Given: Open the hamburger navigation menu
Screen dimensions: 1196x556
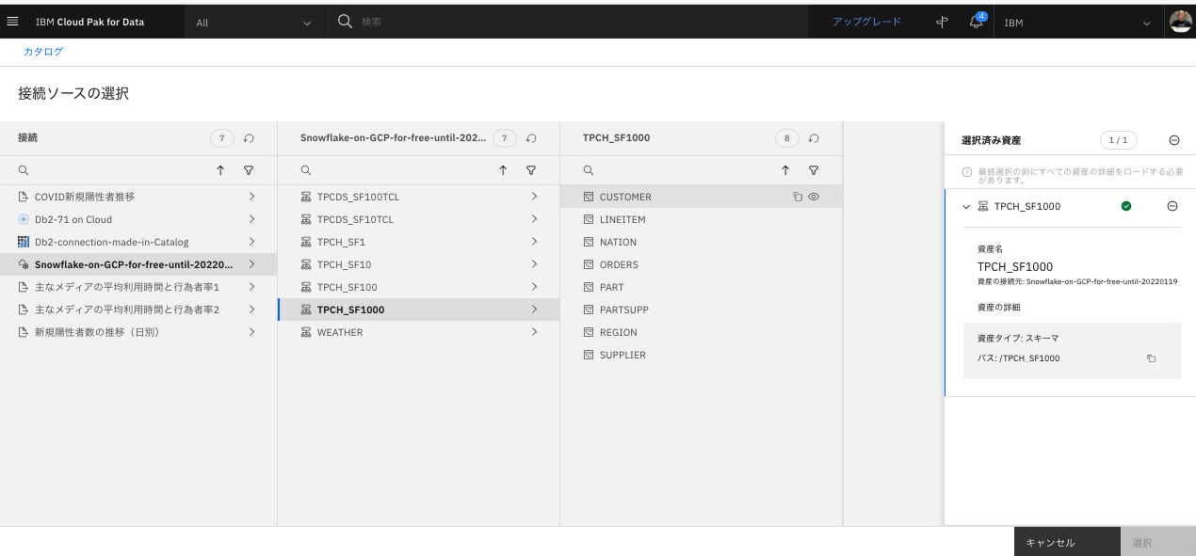Looking at the screenshot, I should (12, 21).
